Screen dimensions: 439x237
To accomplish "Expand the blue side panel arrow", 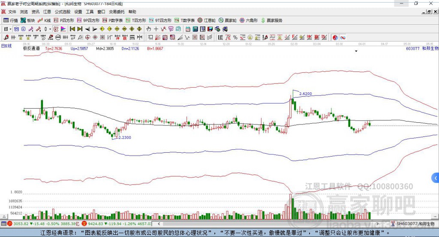I will point(436,178).
